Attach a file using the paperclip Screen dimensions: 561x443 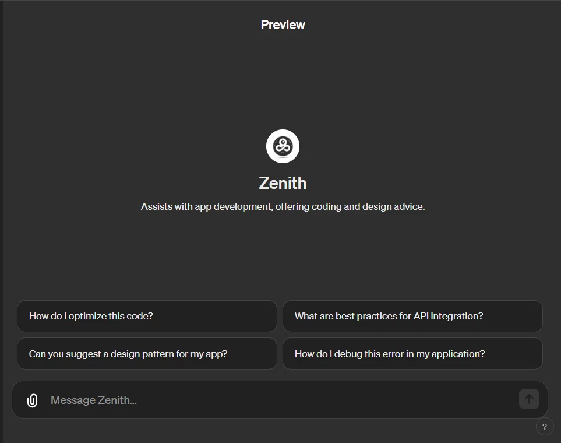pos(32,400)
